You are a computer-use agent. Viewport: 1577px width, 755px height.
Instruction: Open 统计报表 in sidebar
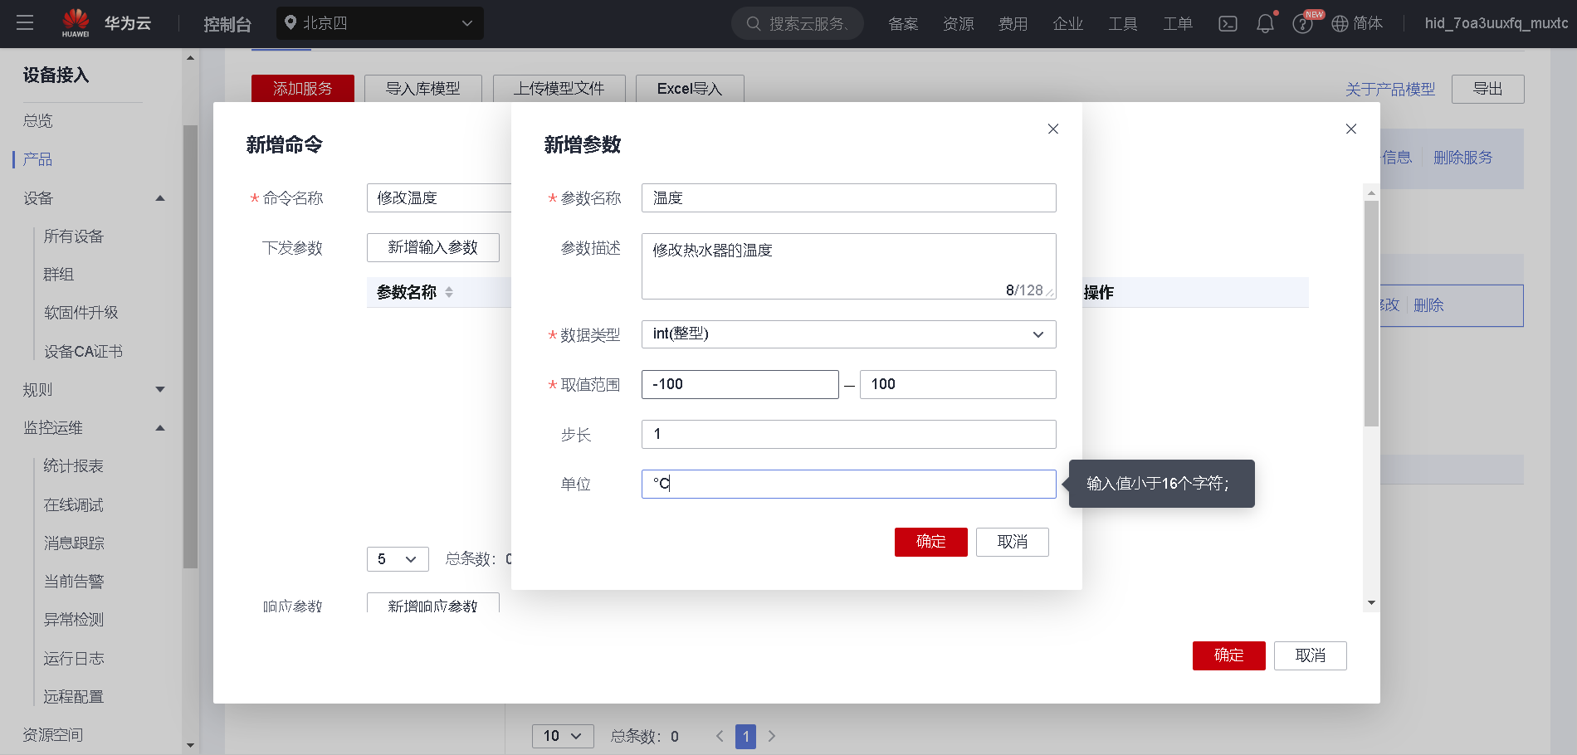tap(74, 466)
